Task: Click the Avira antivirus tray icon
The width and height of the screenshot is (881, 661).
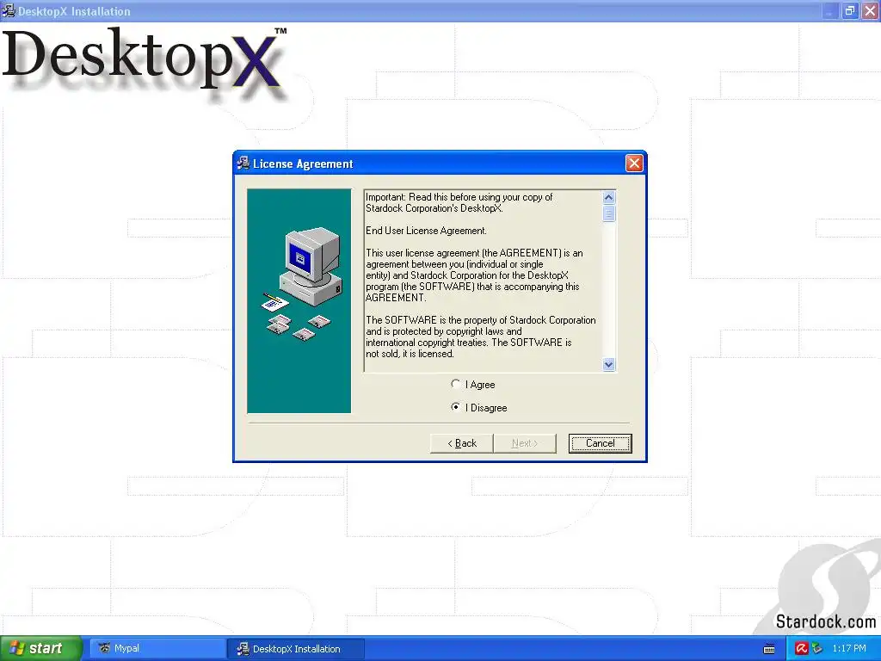Action: (802, 649)
